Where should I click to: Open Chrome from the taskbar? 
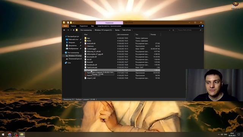click(x=9, y=134)
